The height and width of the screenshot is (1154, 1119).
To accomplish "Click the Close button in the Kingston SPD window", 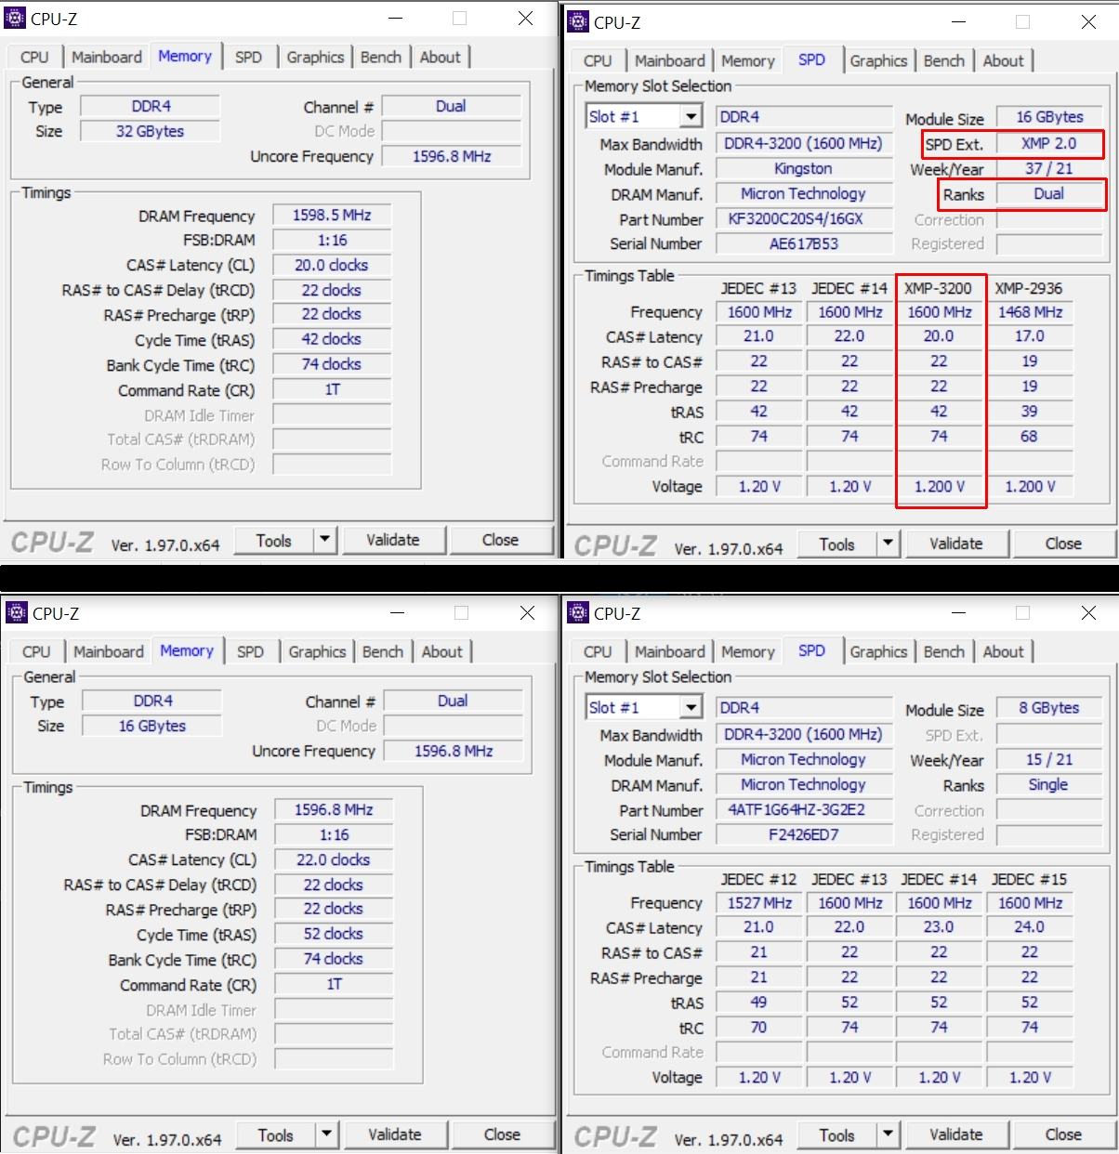I will (1063, 544).
